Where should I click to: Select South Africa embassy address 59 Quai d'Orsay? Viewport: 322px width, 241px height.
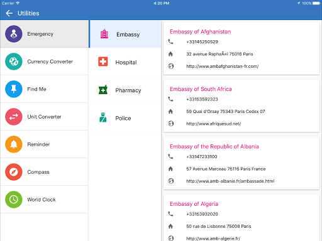[x=226, y=112]
